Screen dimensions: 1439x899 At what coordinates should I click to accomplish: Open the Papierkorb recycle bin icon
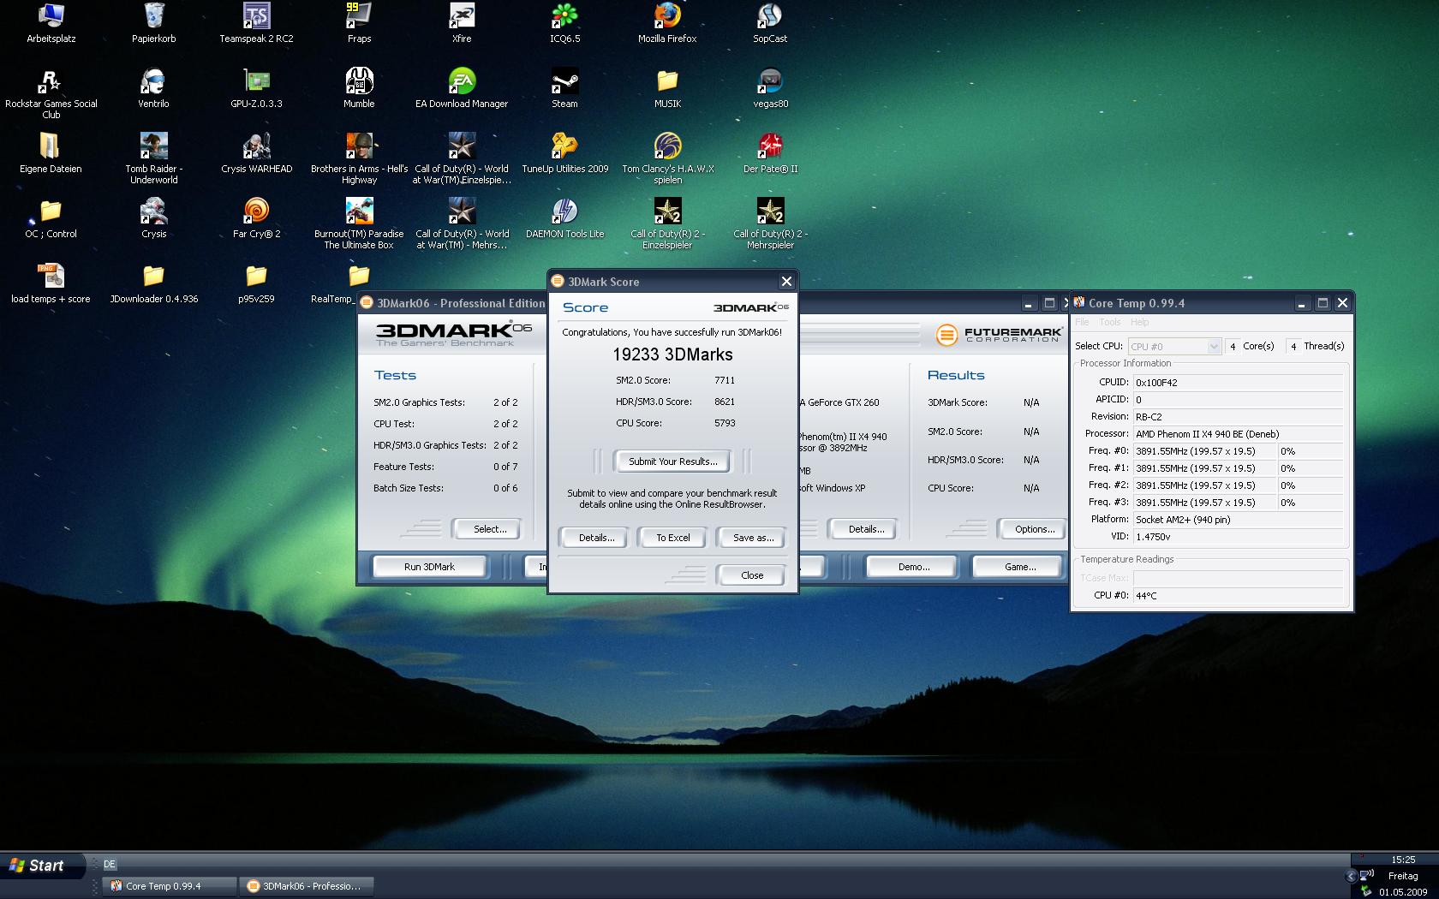(x=154, y=22)
